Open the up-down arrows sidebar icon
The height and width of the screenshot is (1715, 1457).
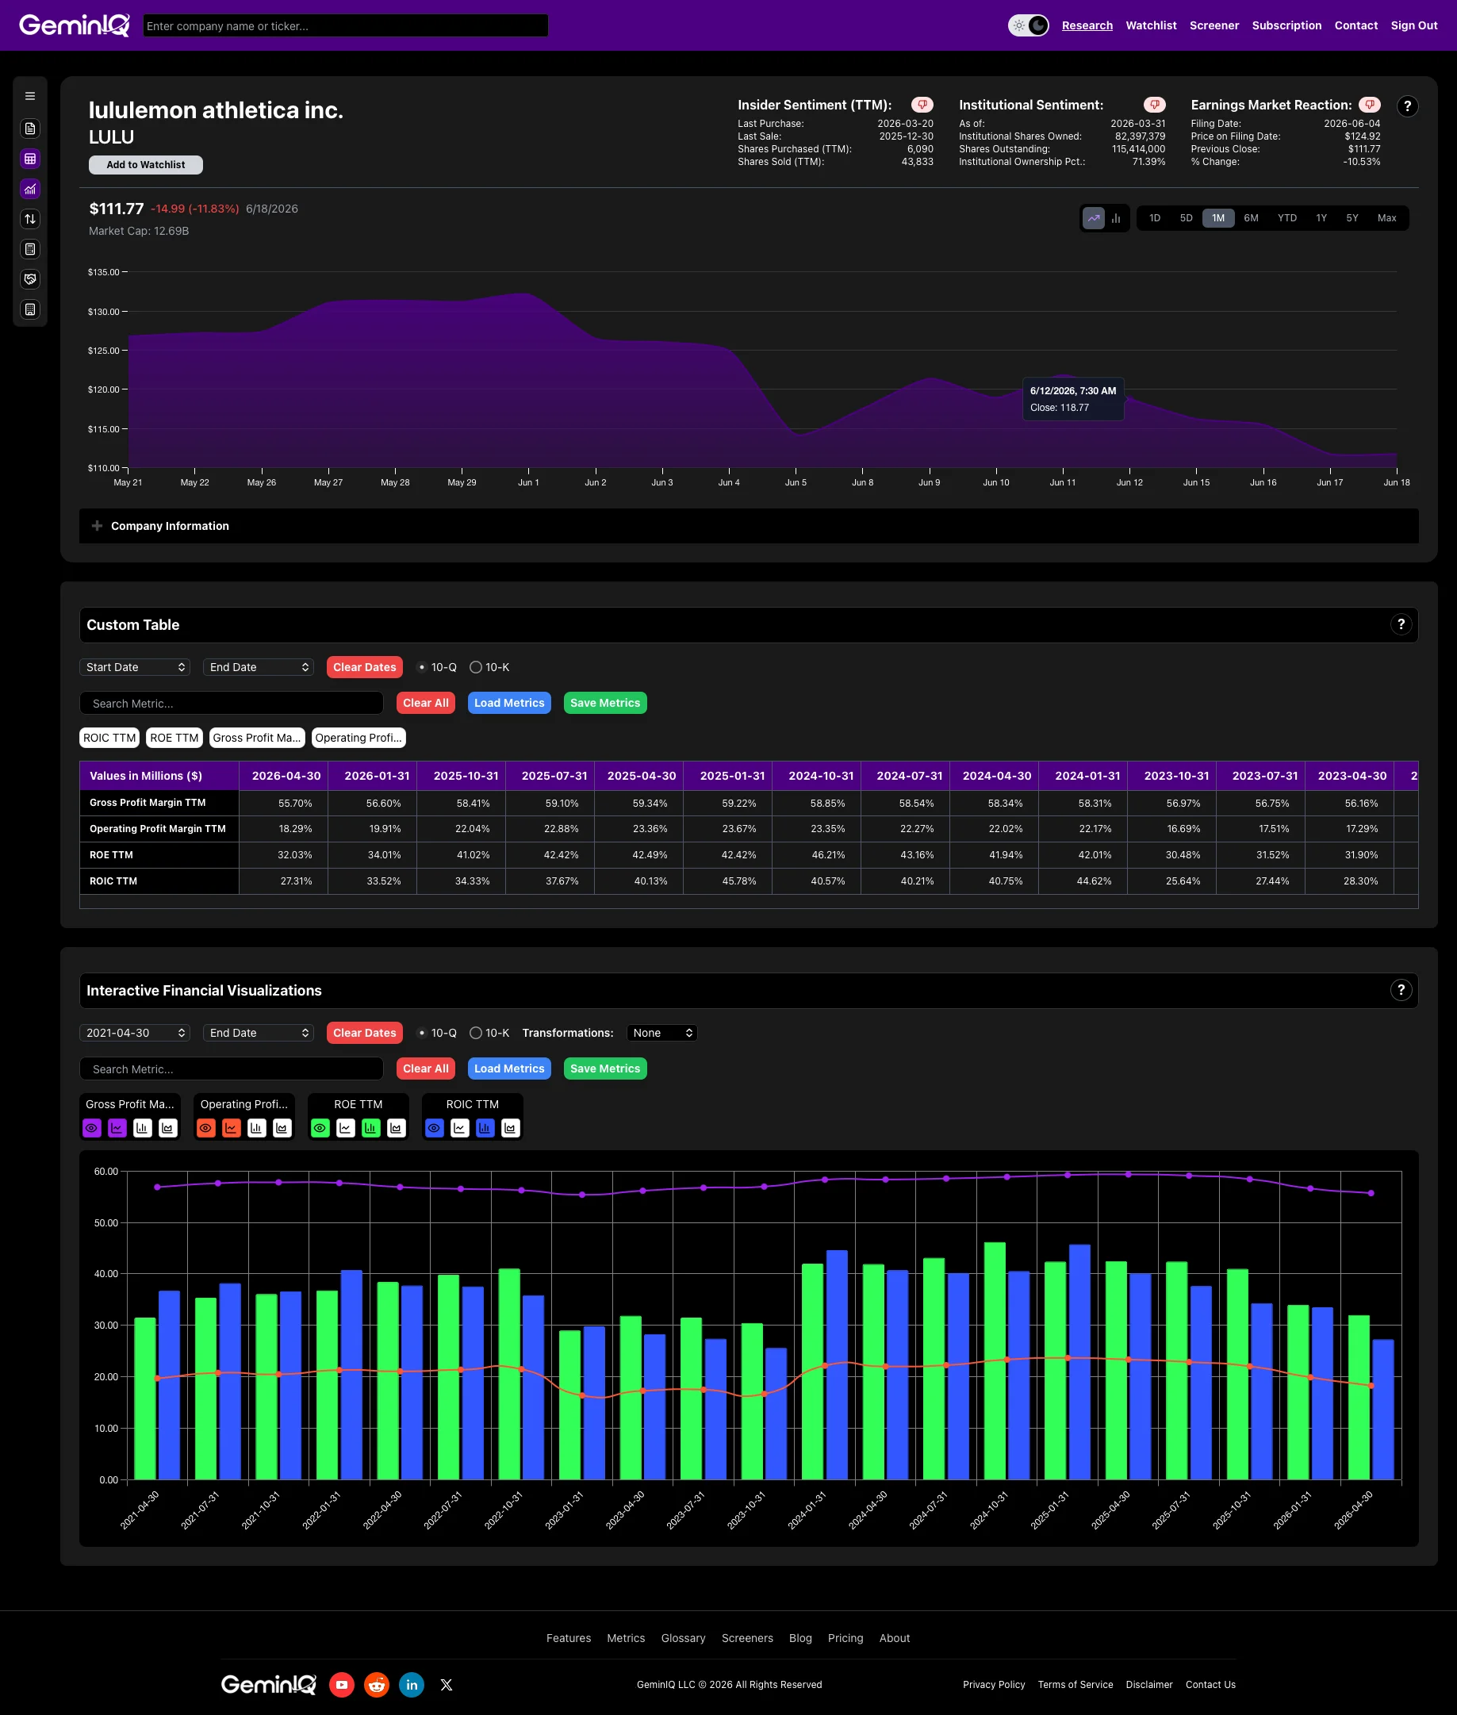point(29,219)
